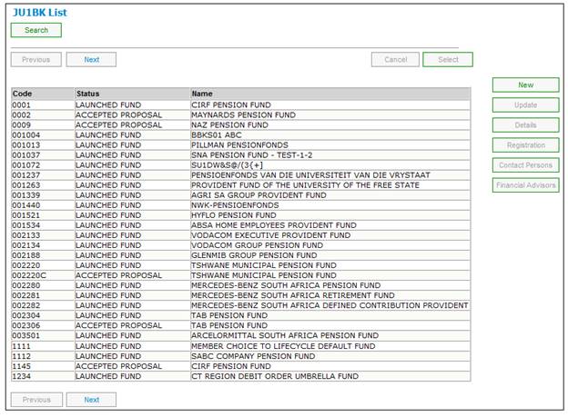This screenshot has height=417, width=568.
Task: Click the Search button
Action: coord(36,30)
